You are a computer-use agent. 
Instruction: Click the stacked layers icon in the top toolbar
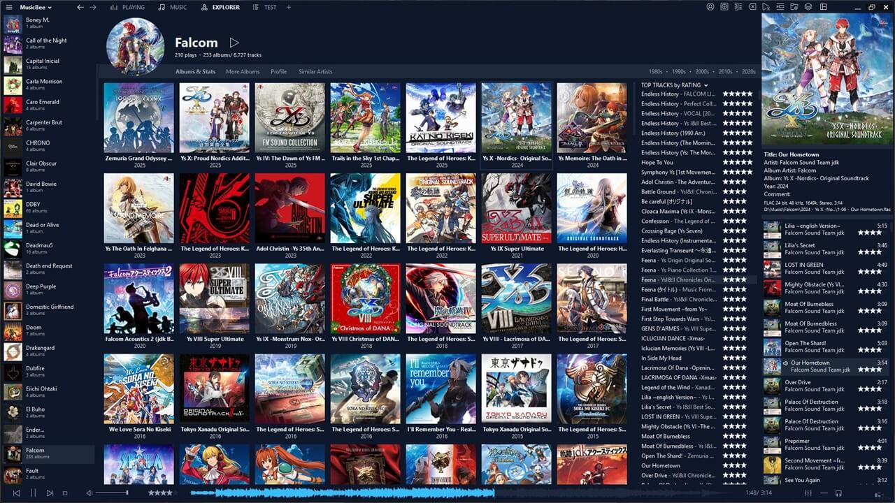(808, 7)
